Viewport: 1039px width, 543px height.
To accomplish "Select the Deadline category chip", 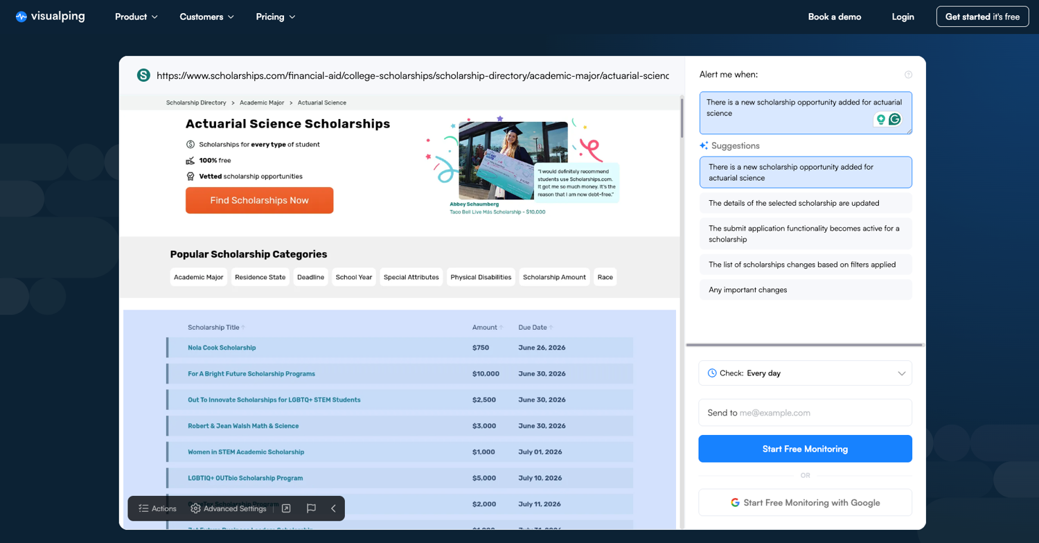I will (311, 277).
